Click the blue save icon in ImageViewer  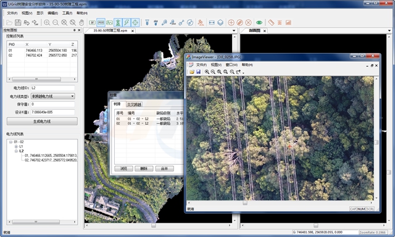pos(198,72)
